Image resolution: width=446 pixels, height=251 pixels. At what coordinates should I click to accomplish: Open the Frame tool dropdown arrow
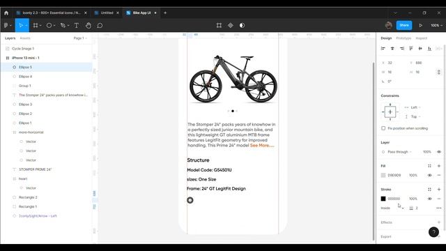(x=40, y=26)
